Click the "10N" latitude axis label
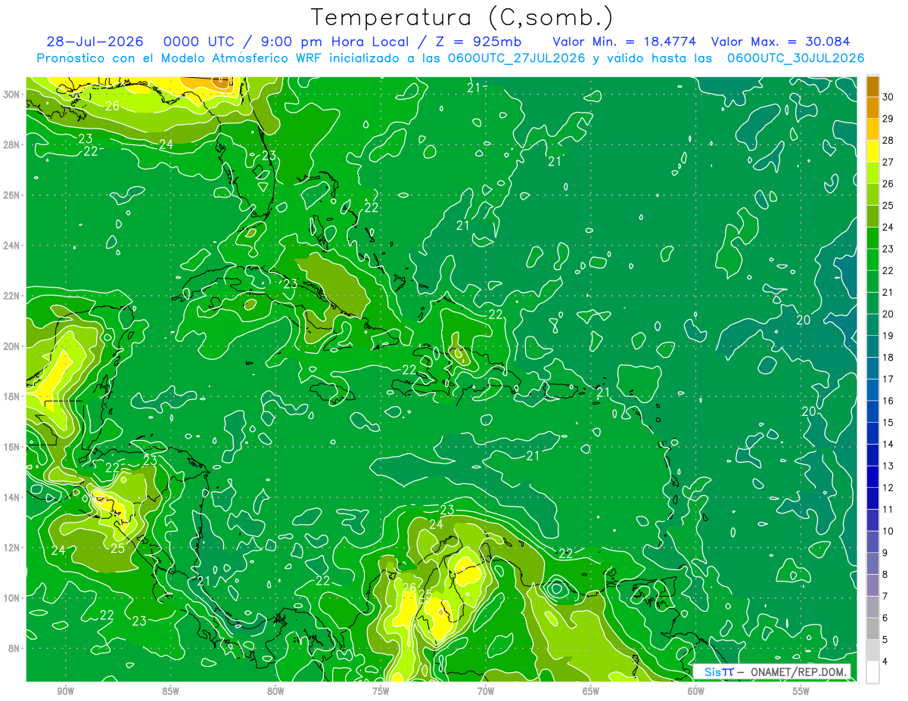 tap(13, 598)
